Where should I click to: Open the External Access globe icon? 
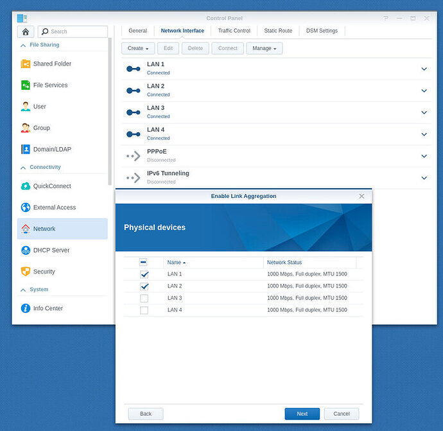26,207
